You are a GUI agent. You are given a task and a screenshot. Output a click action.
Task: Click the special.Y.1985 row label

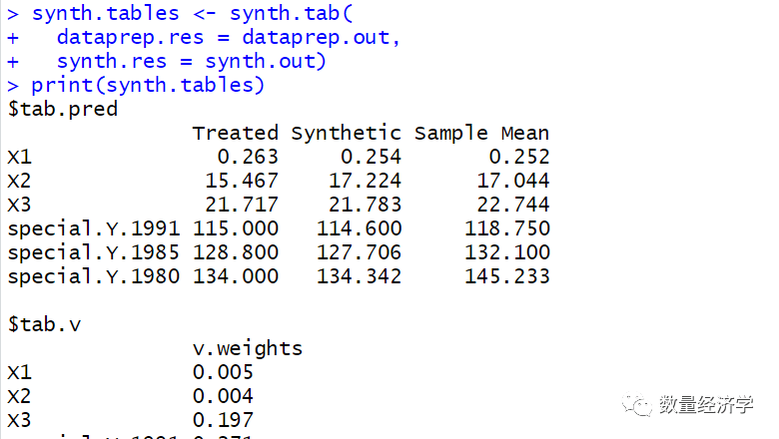point(94,252)
